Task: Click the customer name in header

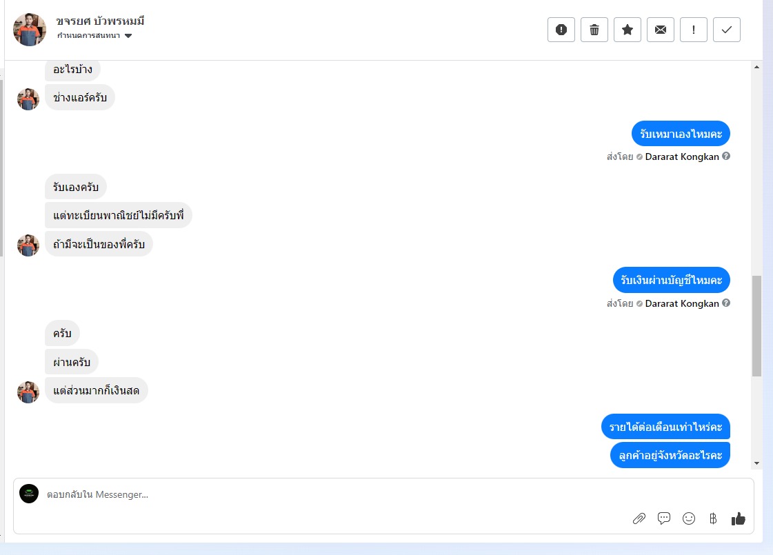Action: click(x=100, y=21)
